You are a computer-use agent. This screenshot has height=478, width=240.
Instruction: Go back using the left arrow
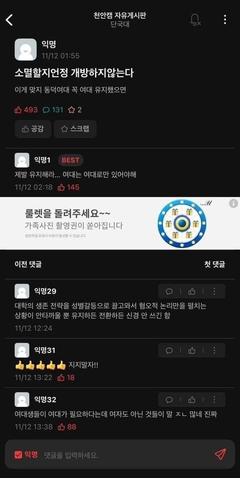(x=10, y=20)
